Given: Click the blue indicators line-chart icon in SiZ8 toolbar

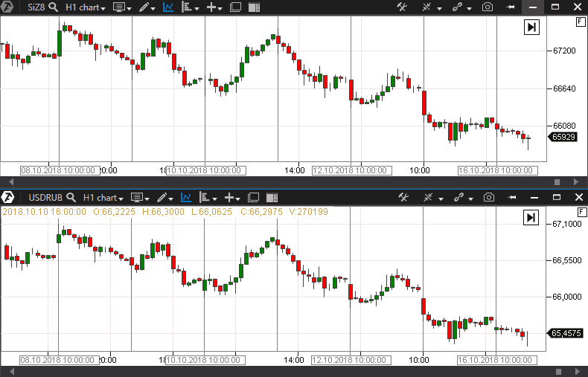Looking at the screenshot, I should [168, 7].
